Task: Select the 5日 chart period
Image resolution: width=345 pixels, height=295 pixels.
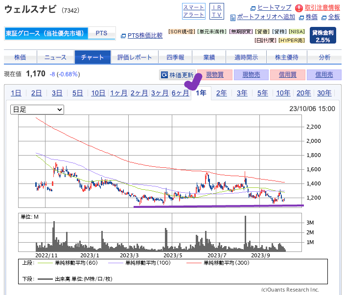Action: coord(78,93)
